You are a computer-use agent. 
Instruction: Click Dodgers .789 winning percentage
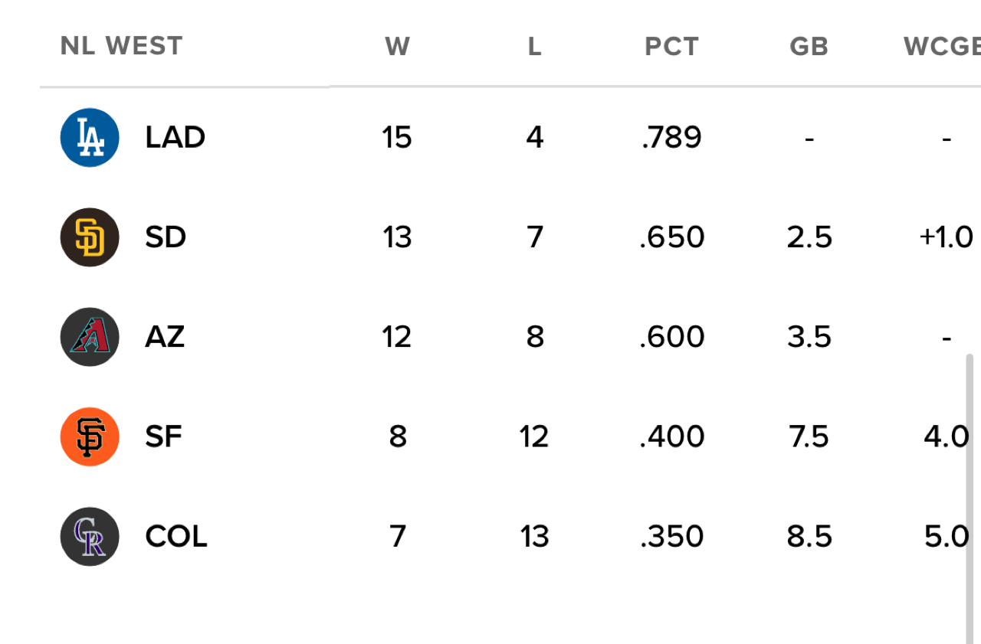click(671, 138)
